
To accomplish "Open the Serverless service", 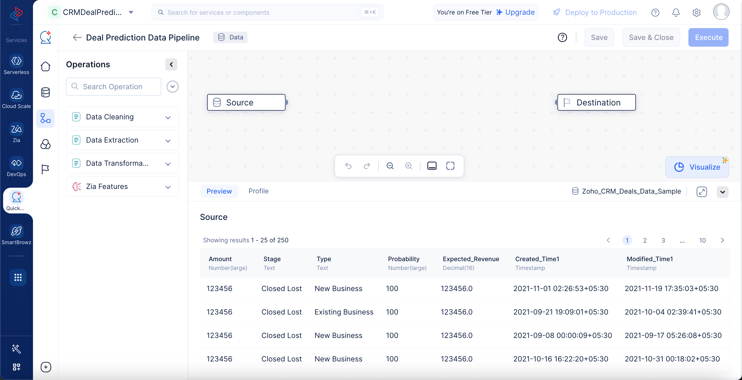I will tap(16, 65).
